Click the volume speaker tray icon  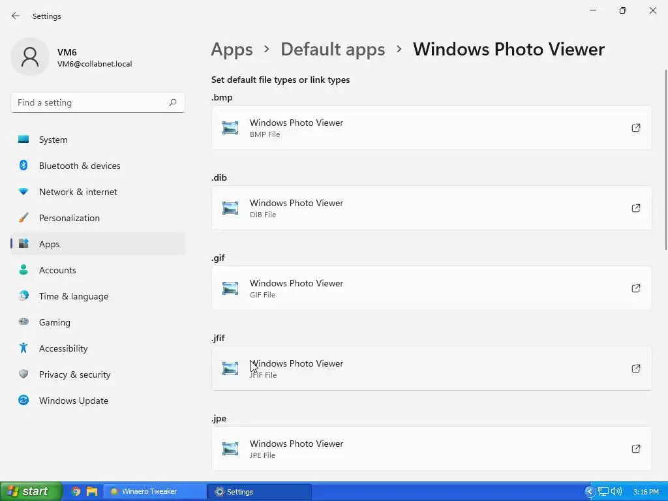coord(616,492)
